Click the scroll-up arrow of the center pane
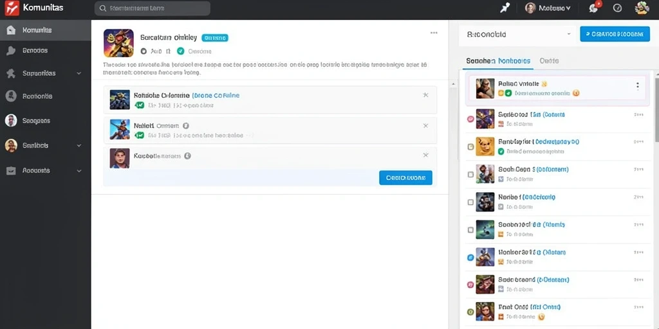659x329 pixels. point(453,84)
